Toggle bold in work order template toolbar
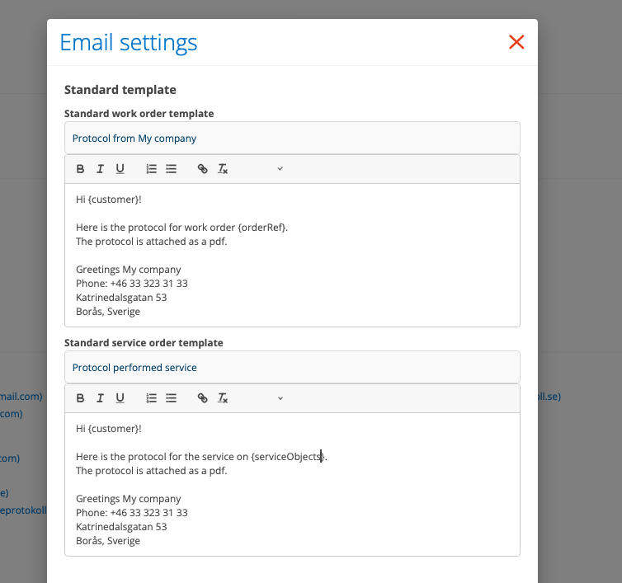Screen dimensions: 622x583 click(80, 169)
